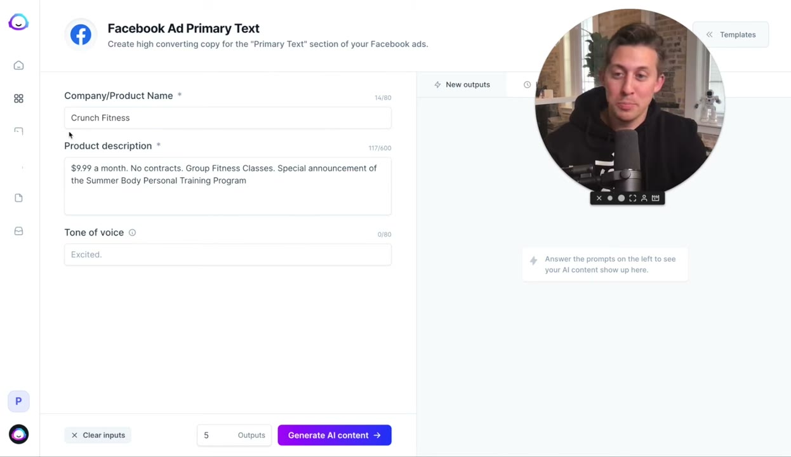The image size is (791, 457).
Task: Click the Outputs count field
Action: coord(234,435)
